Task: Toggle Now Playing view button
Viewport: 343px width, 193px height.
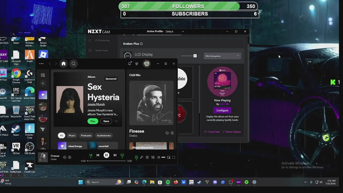Action: (x=136, y=157)
